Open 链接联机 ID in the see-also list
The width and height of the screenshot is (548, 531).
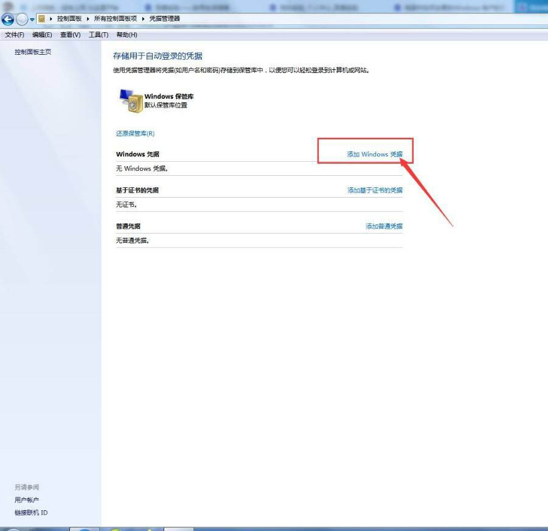[31, 513]
